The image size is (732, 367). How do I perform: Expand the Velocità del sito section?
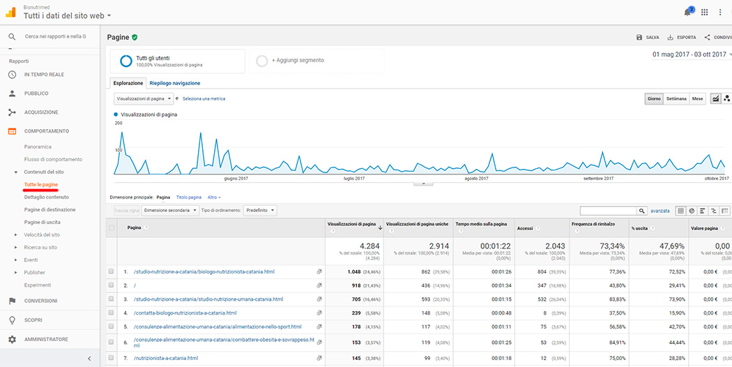click(x=16, y=234)
